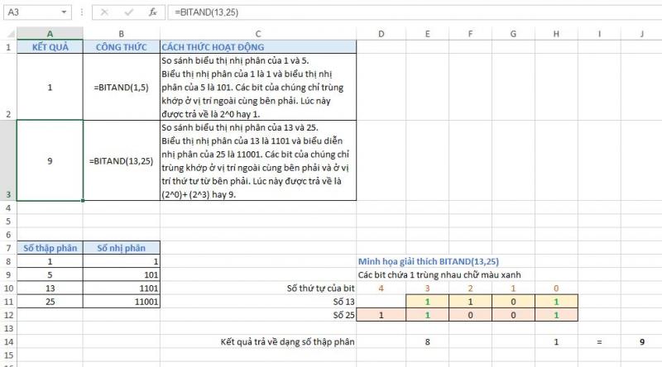Click the Select All corner triangle
This screenshot has width=662, height=367.
click(7, 33)
